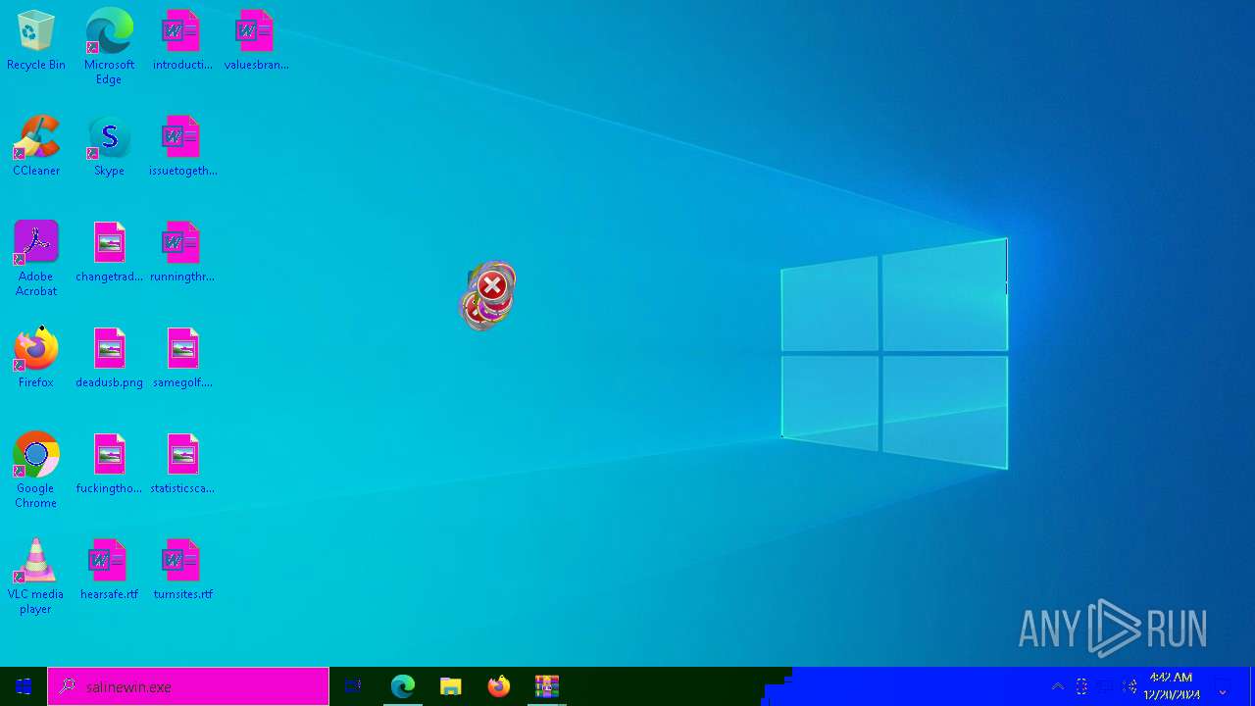The image size is (1255, 706).
Task: Select the valuesbran... document icon
Action: point(256,40)
